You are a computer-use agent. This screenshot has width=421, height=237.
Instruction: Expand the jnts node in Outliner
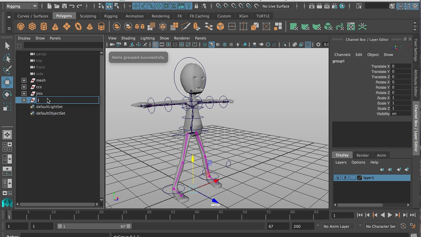pos(24,93)
